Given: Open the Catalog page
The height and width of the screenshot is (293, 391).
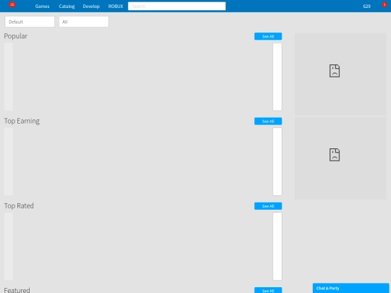Looking at the screenshot, I should click(x=67, y=7).
